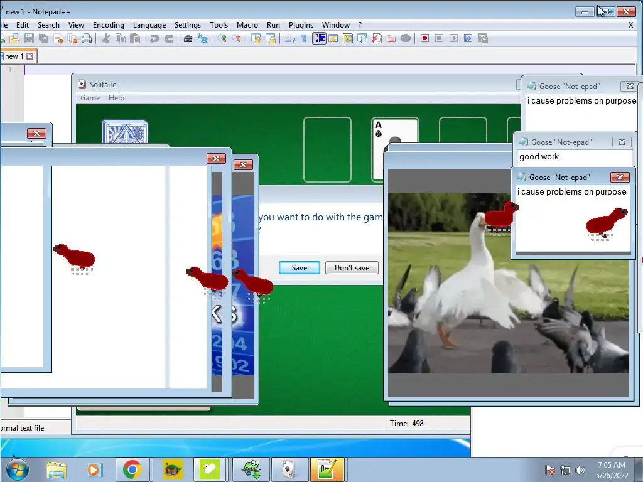Click the 'good work' text in Not-epad
643x482 pixels.
click(x=539, y=156)
